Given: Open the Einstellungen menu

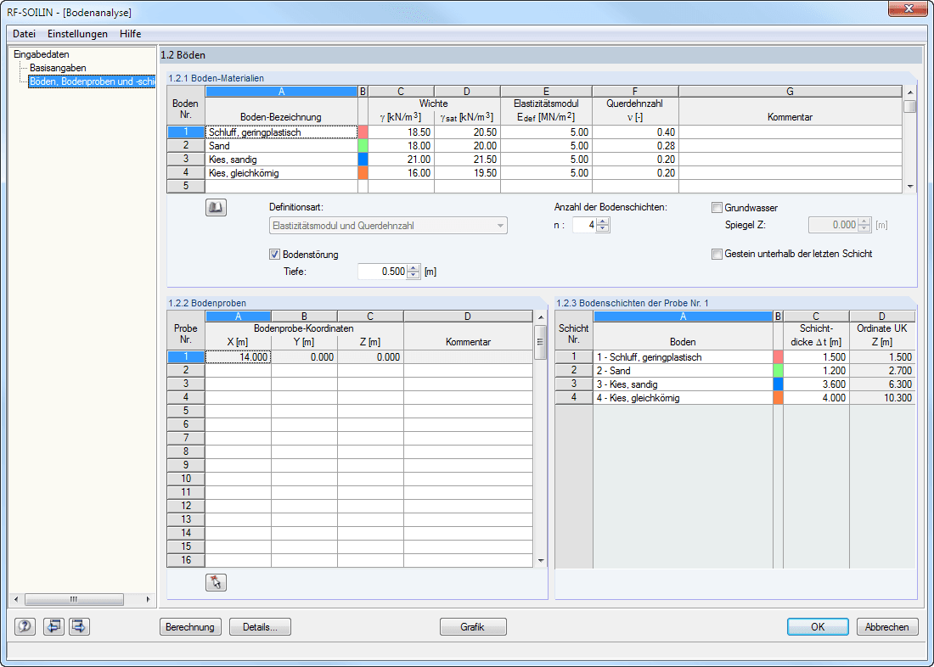Looking at the screenshot, I should tap(77, 34).
